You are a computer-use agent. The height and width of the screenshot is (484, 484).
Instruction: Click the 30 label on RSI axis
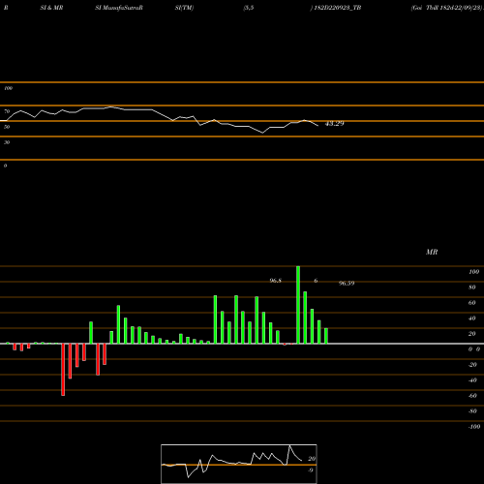[x=7, y=142]
